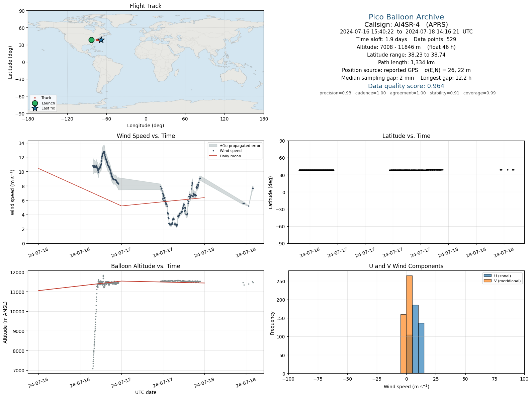The image size is (532, 398).
Task: Click the orange V (meridional) legend swatch
Action: (x=487, y=281)
